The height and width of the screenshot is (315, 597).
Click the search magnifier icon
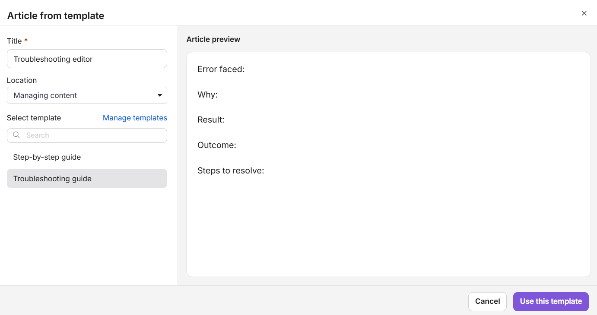click(x=16, y=135)
